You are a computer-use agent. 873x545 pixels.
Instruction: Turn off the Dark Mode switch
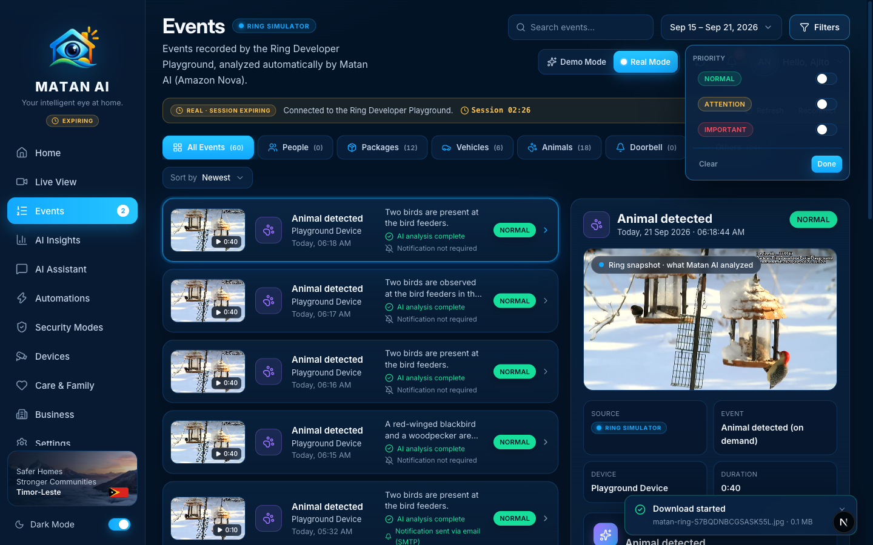pyautogui.click(x=119, y=524)
